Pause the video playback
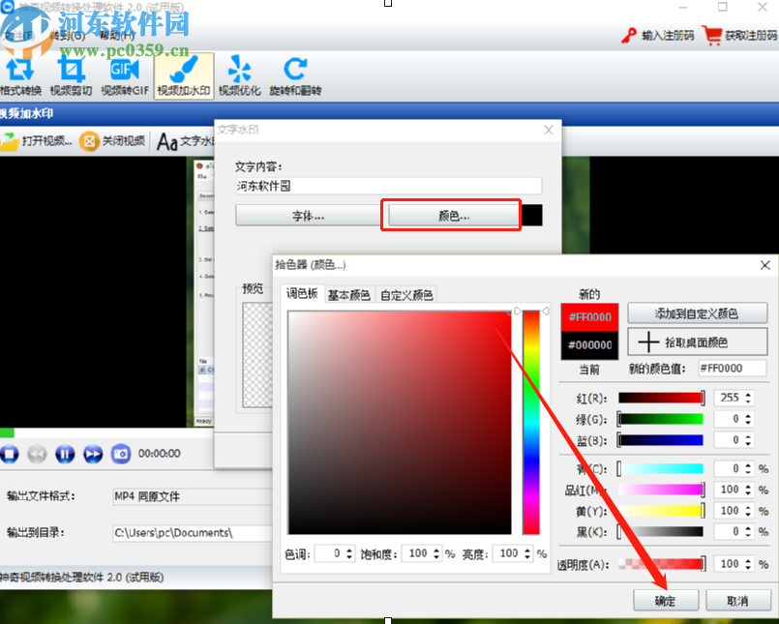779x624 pixels. point(64,454)
